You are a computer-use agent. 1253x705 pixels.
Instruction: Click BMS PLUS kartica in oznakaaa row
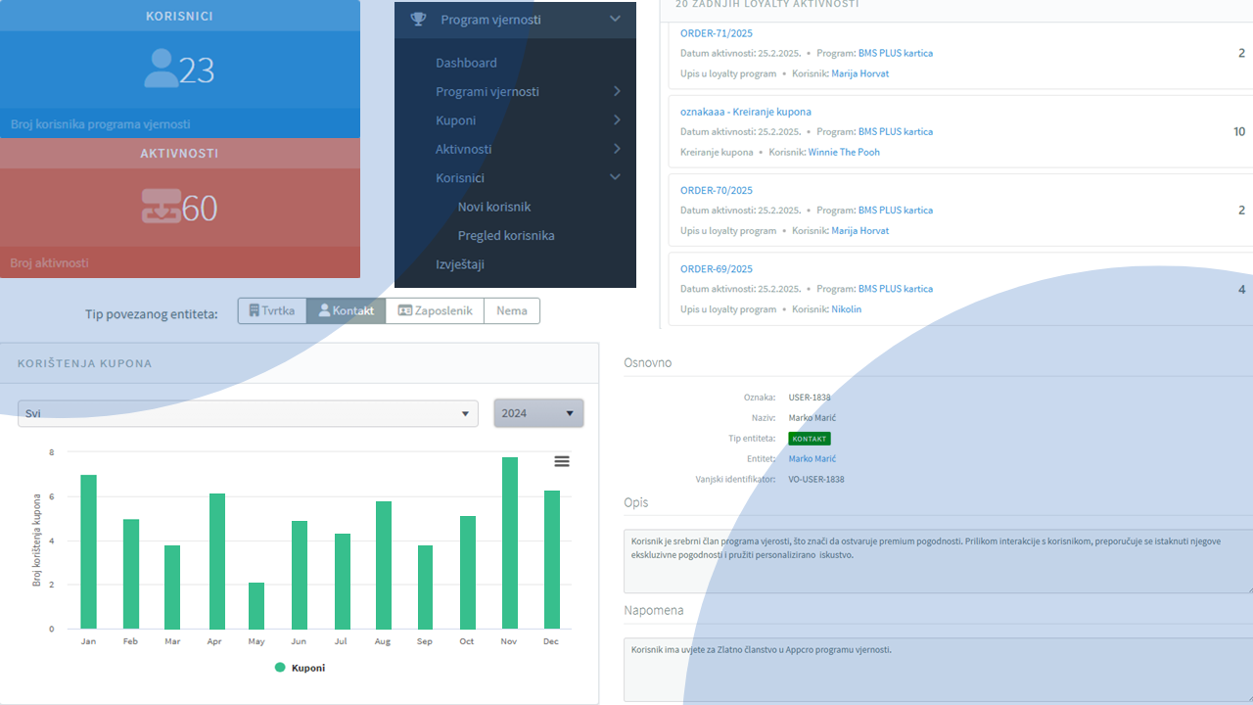pyautogui.click(x=896, y=132)
